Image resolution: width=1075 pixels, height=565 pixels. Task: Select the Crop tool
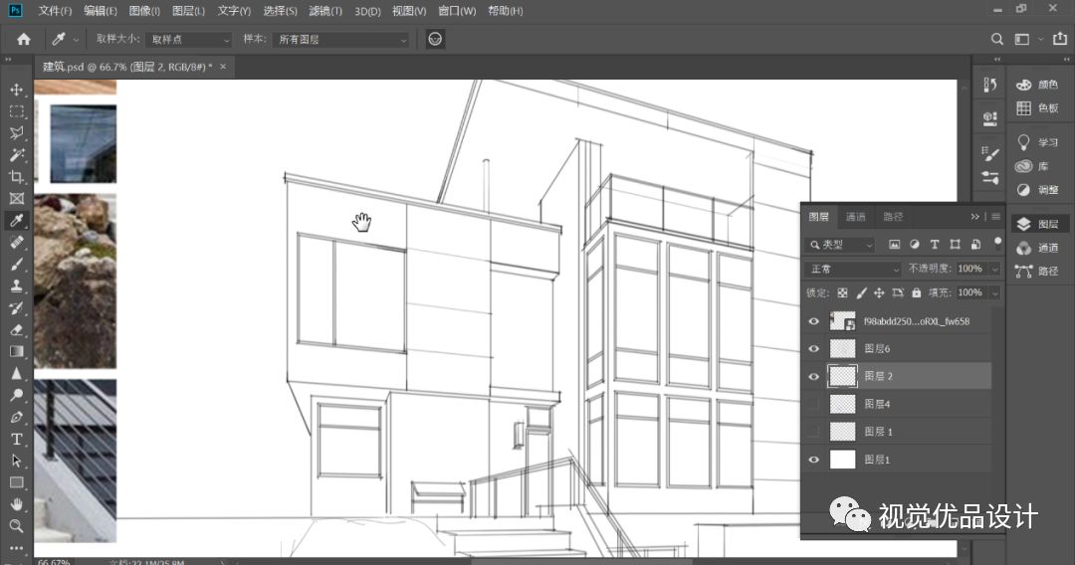17,177
